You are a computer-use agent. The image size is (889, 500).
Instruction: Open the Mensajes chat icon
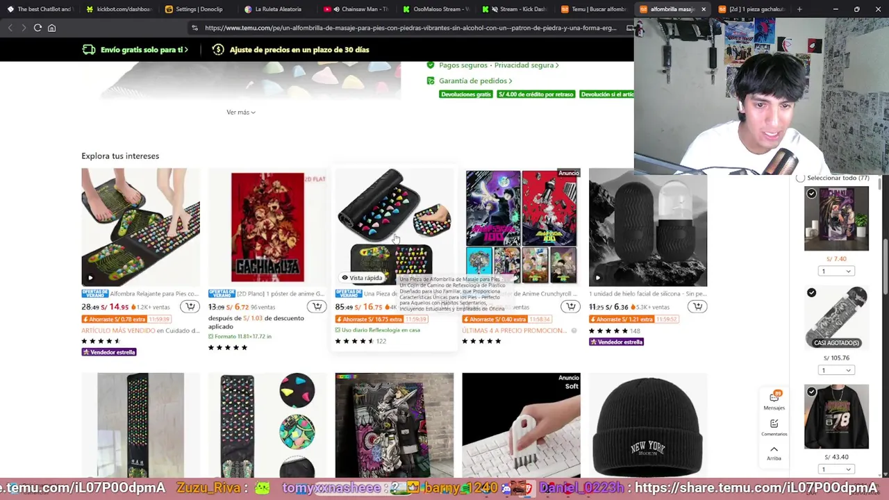pyautogui.click(x=774, y=400)
